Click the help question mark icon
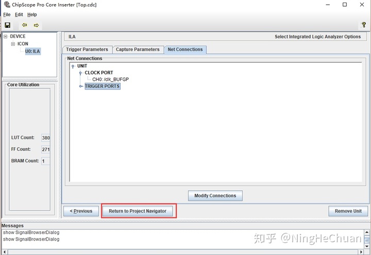The image size is (371, 255). (364, 25)
